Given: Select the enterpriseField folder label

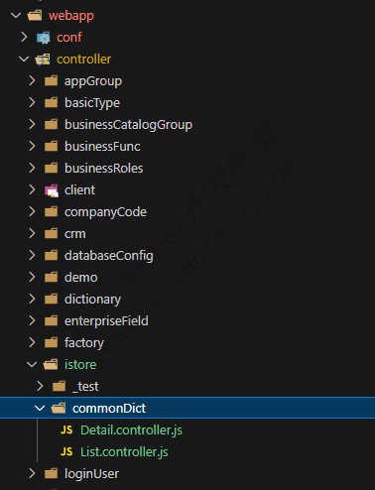Looking at the screenshot, I should coord(106,321).
